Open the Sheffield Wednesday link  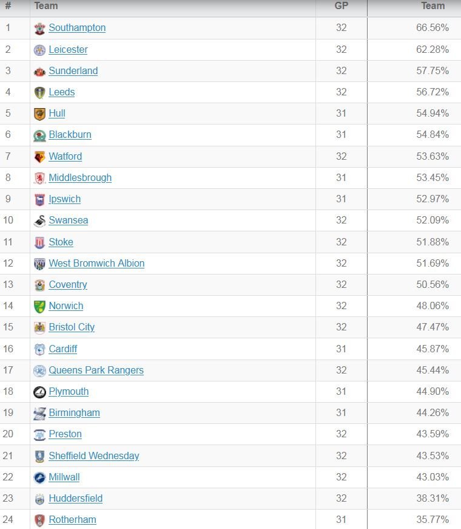coord(93,456)
